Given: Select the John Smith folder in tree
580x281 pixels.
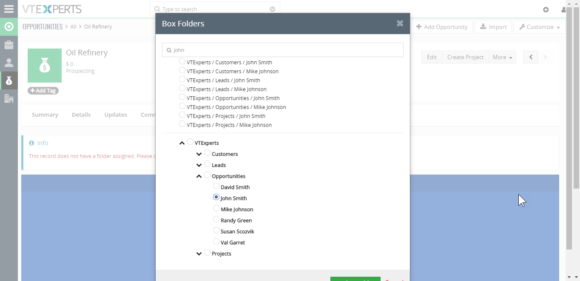Looking at the screenshot, I should tap(216, 197).
